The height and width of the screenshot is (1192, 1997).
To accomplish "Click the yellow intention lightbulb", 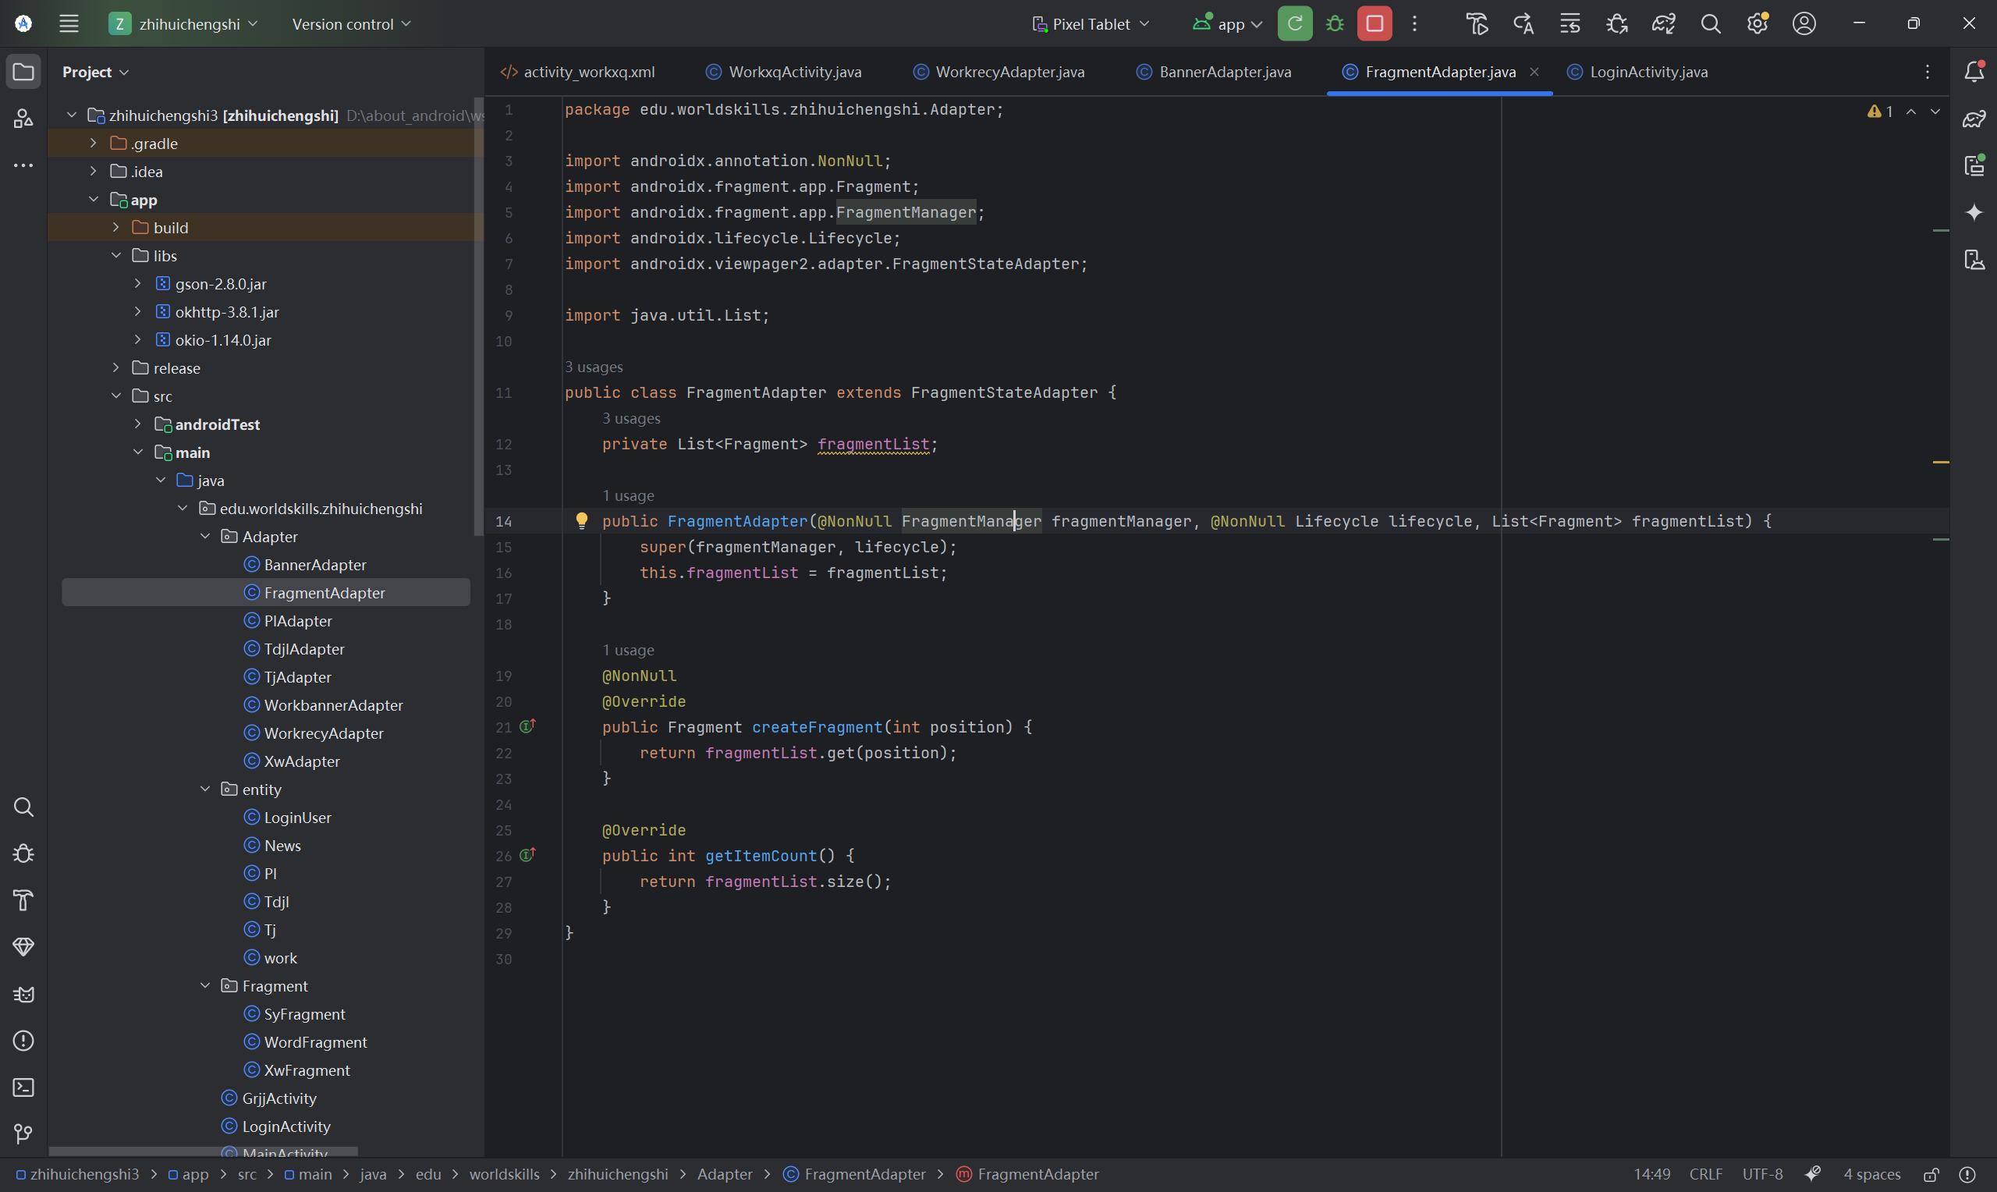I will (x=581, y=520).
